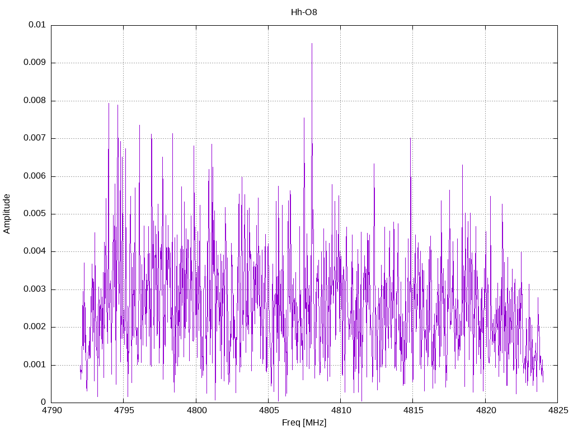Click the 4790 x-axis tick label
This screenshot has width=573, height=430.
pos(51,410)
